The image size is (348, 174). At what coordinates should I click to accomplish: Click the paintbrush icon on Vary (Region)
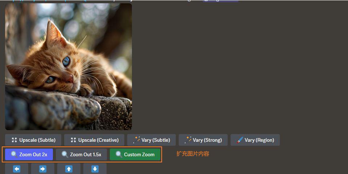(240, 140)
